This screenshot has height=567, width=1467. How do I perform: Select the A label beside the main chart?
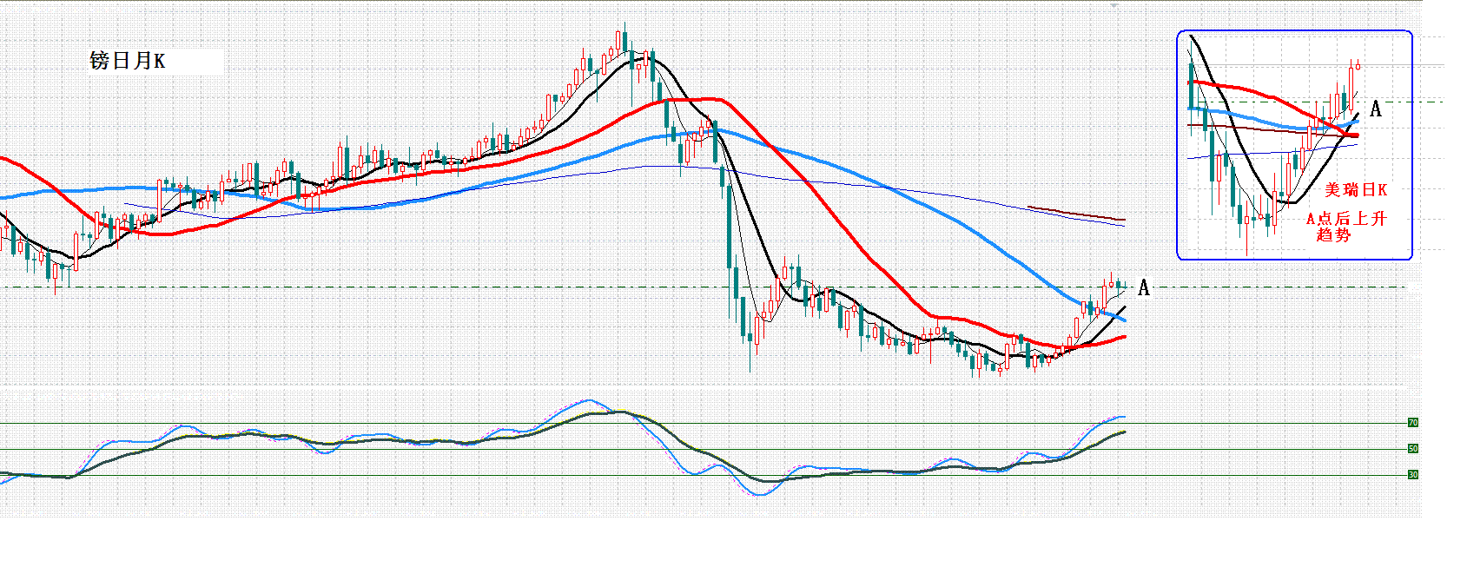pos(1144,287)
